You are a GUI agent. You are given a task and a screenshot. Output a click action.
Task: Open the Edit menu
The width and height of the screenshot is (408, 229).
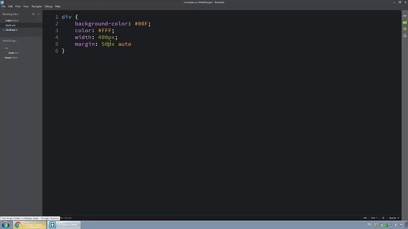point(10,6)
